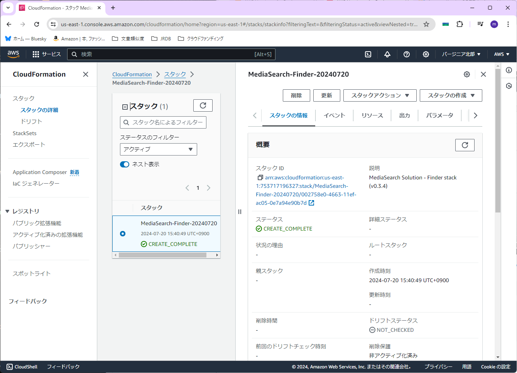Open AWS console settings gear in header

[426, 54]
